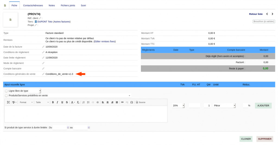Edit the Mode de règlement
Screen dimensions: 278x145
(x=43, y=63)
